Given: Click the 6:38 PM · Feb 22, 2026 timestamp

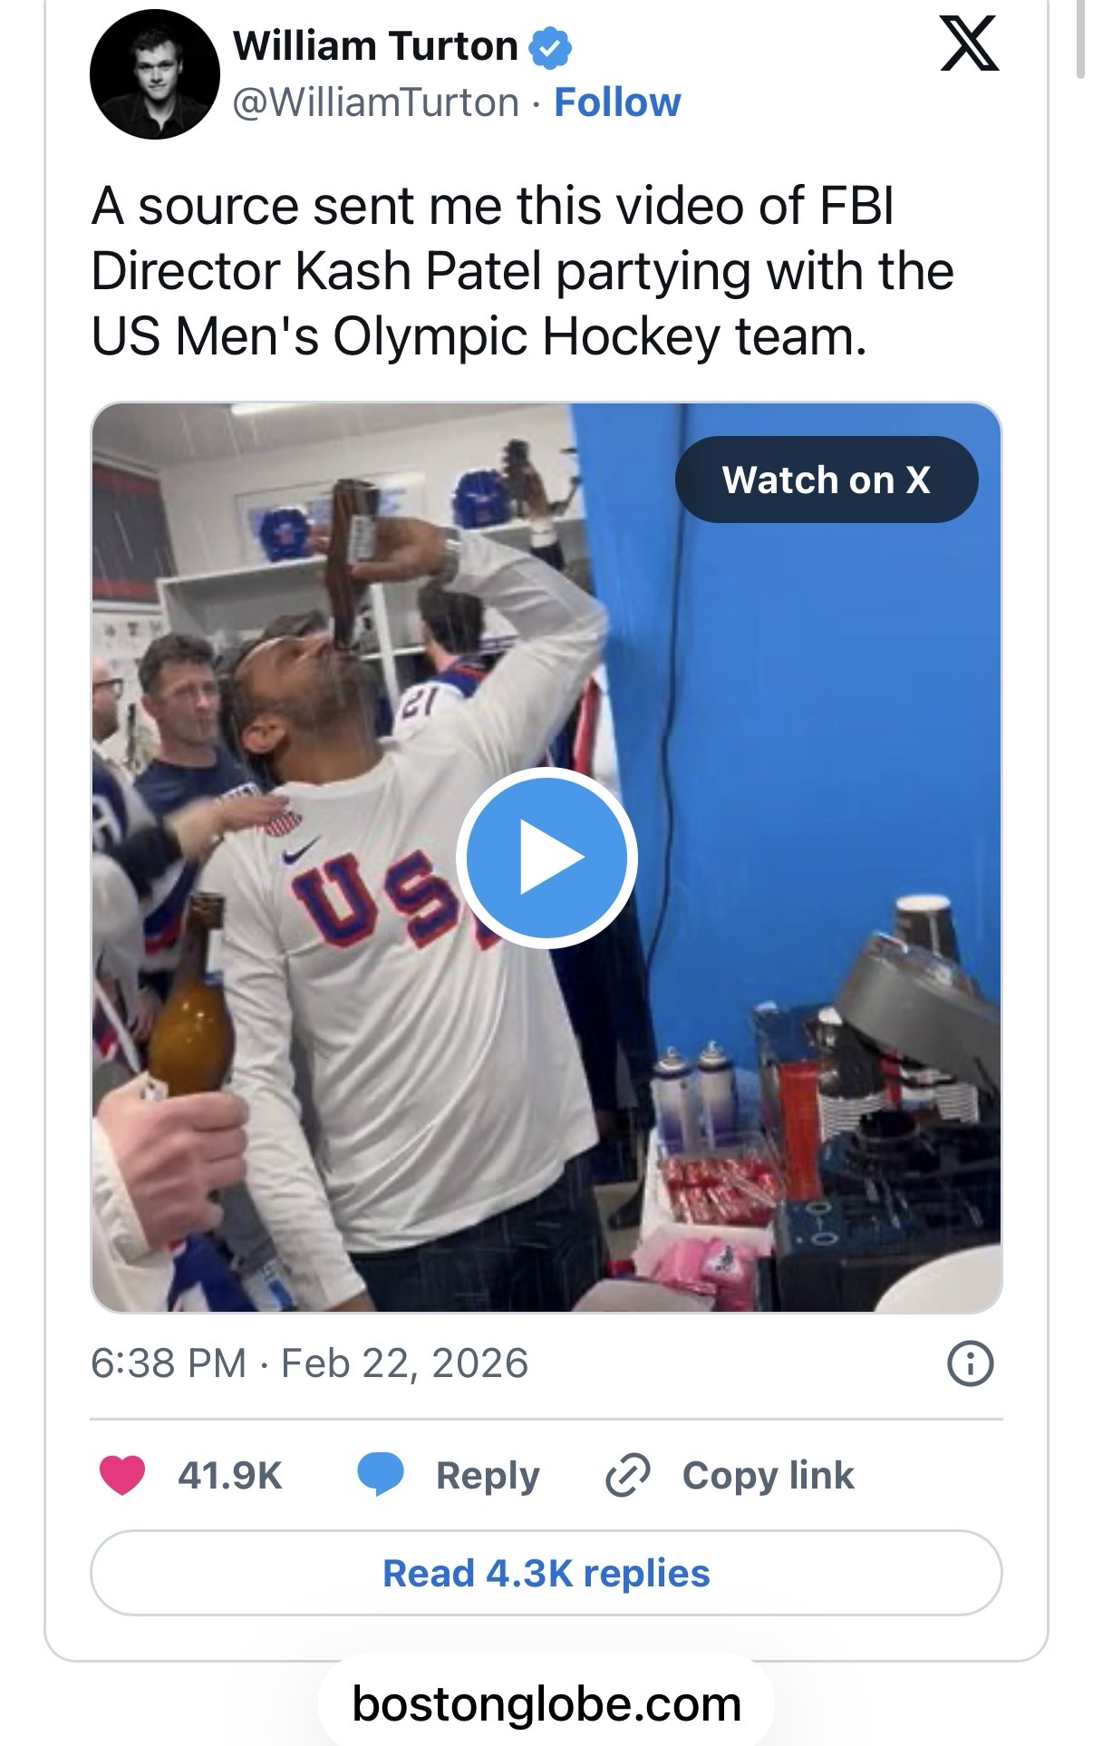Looking at the screenshot, I should (309, 1363).
